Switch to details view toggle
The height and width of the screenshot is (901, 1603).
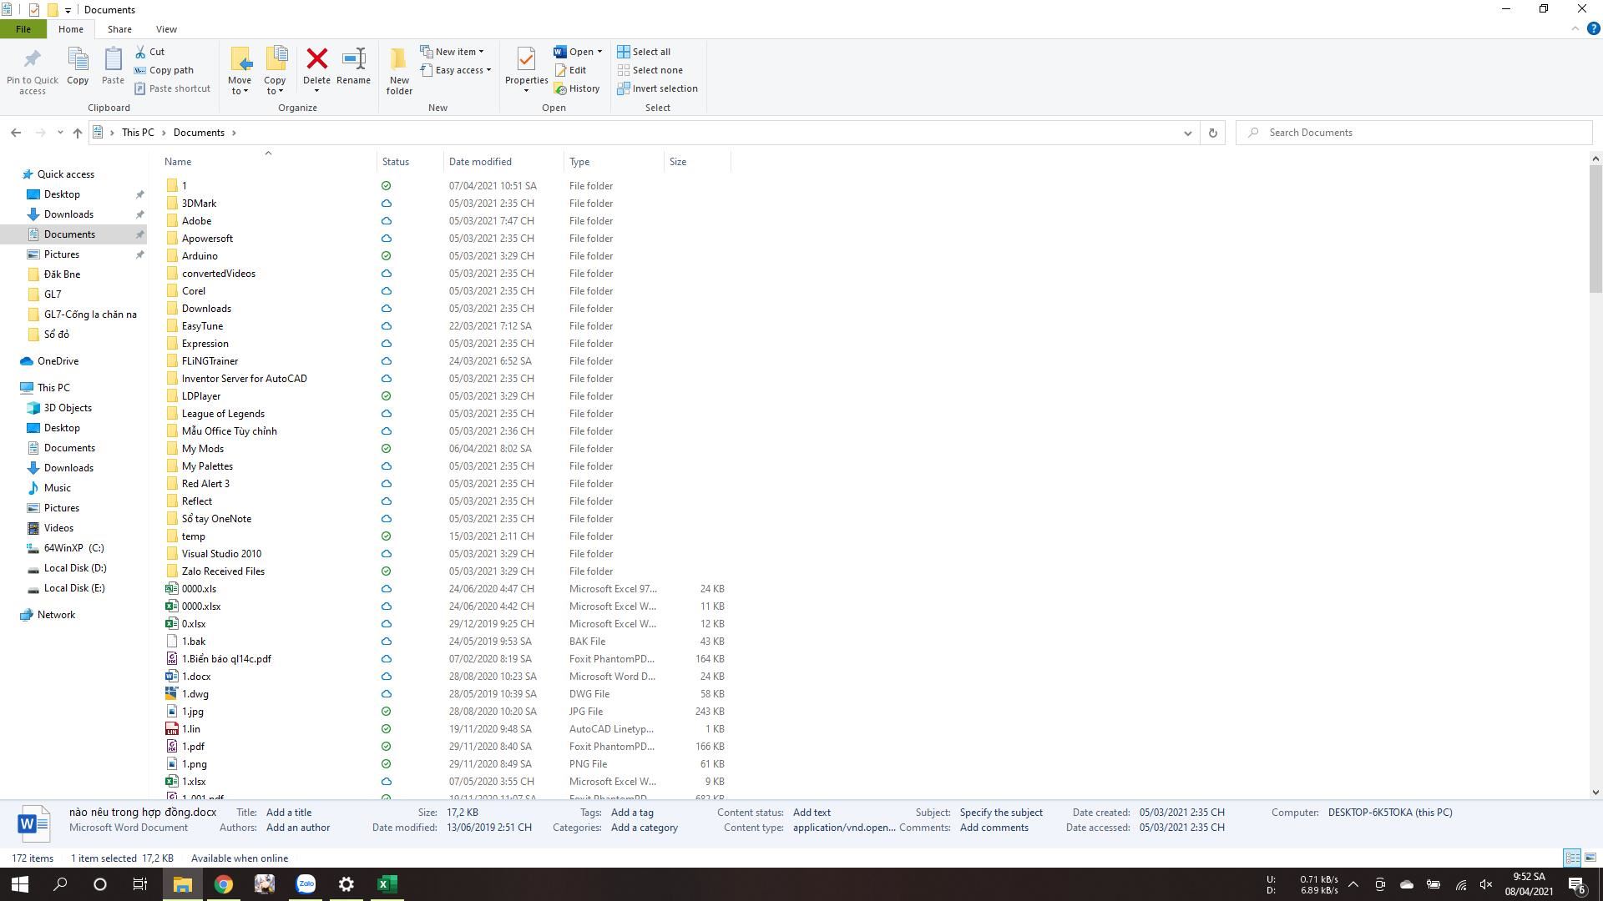click(x=1571, y=858)
